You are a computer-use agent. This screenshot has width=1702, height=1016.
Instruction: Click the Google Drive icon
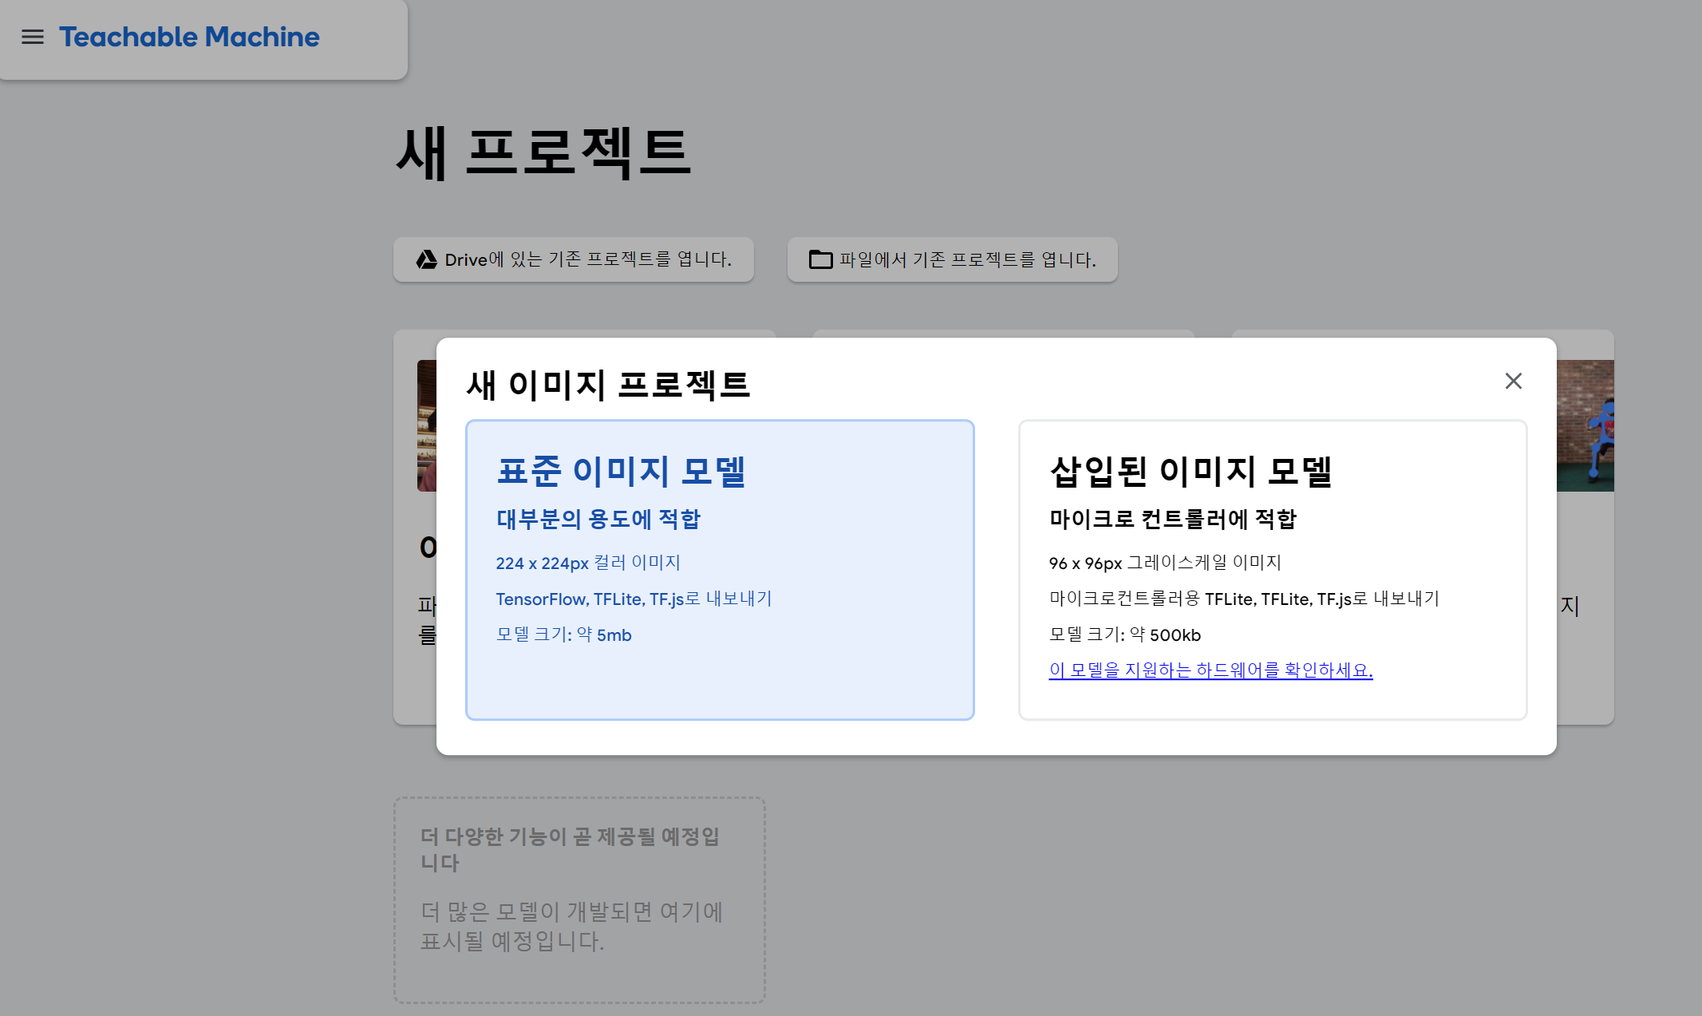(427, 259)
